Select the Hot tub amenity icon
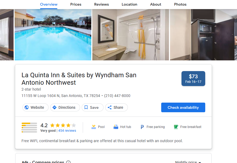The width and height of the screenshot is (237, 163). tap(116, 127)
